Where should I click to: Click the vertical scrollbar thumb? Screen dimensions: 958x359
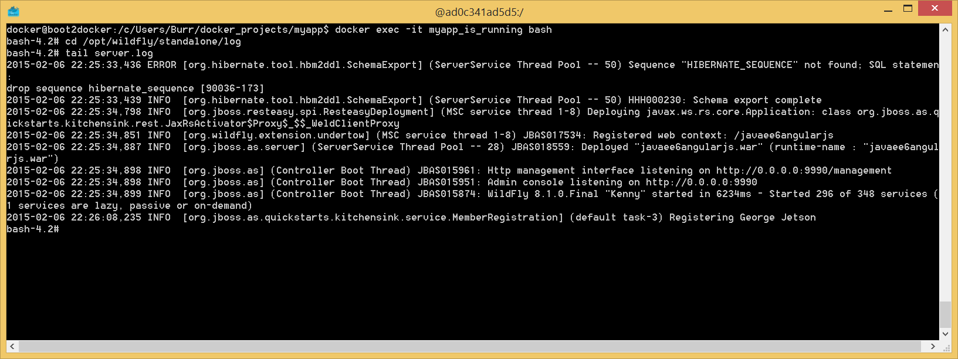pos(945,314)
